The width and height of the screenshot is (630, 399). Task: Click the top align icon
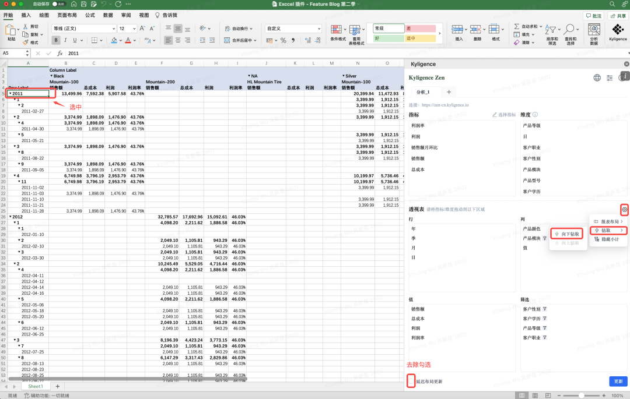coord(168,29)
